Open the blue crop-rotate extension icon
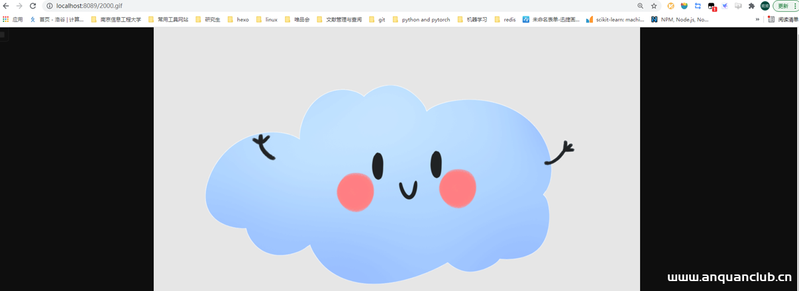This screenshot has width=799, height=291. pos(698,6)
